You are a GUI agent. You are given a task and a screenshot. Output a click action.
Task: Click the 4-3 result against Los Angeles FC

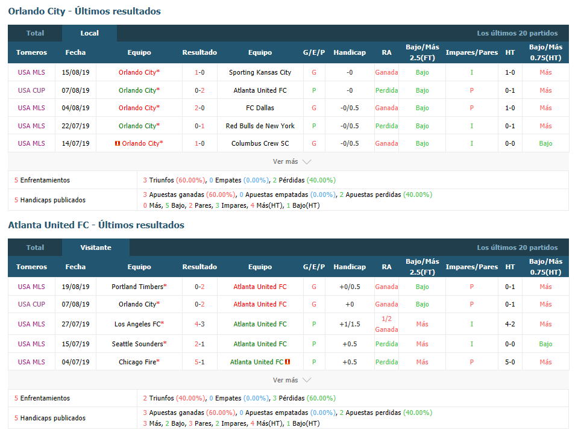point(199,324)
